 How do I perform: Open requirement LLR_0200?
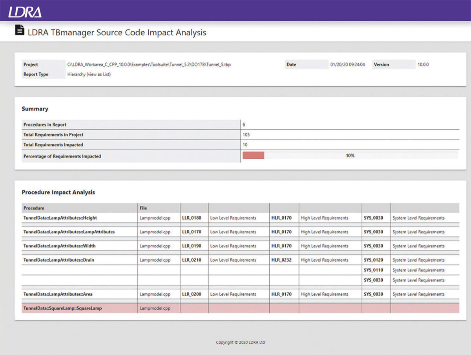click(x=192, y=294)
